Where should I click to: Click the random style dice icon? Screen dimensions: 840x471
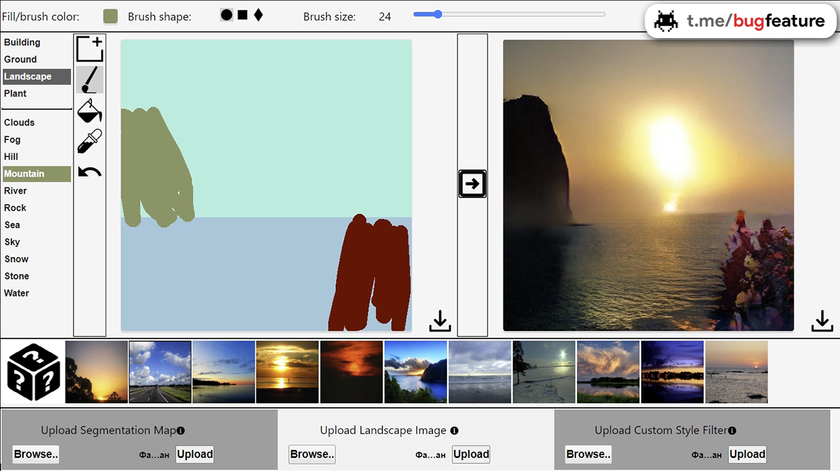click(x=33, y=372)
